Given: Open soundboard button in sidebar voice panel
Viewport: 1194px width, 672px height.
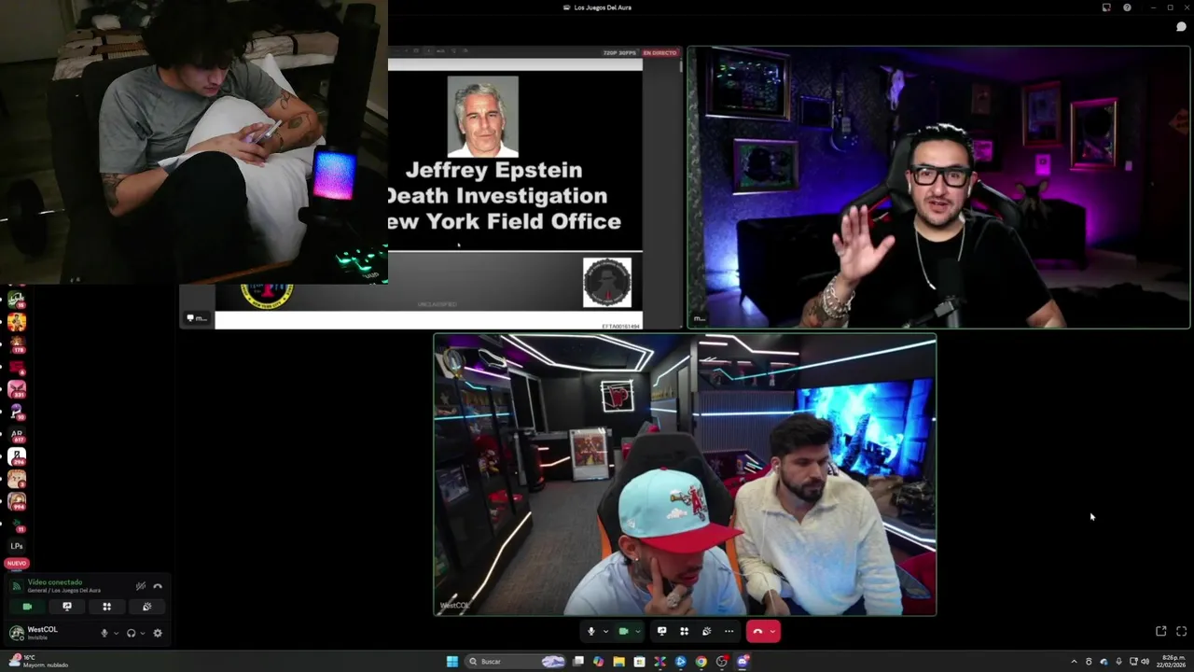Looking at the screenshot, I should [146, 607].
